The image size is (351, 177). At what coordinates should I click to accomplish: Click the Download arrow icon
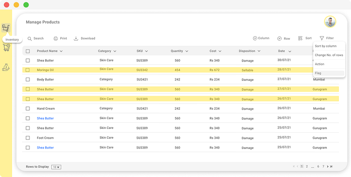point(76,39)
